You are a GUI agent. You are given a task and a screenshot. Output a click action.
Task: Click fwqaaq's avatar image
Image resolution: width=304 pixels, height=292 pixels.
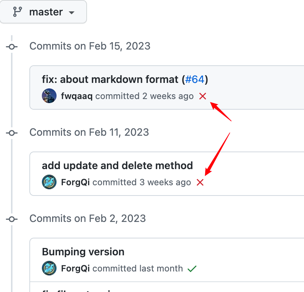[x=49, y=96]
